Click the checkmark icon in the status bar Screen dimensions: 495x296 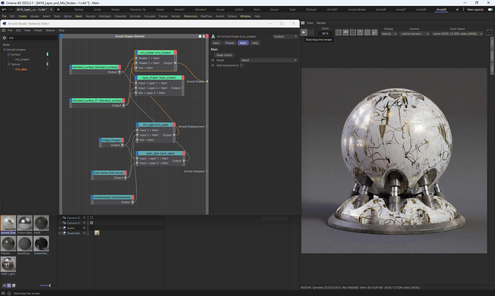click(x=9, y=293)
